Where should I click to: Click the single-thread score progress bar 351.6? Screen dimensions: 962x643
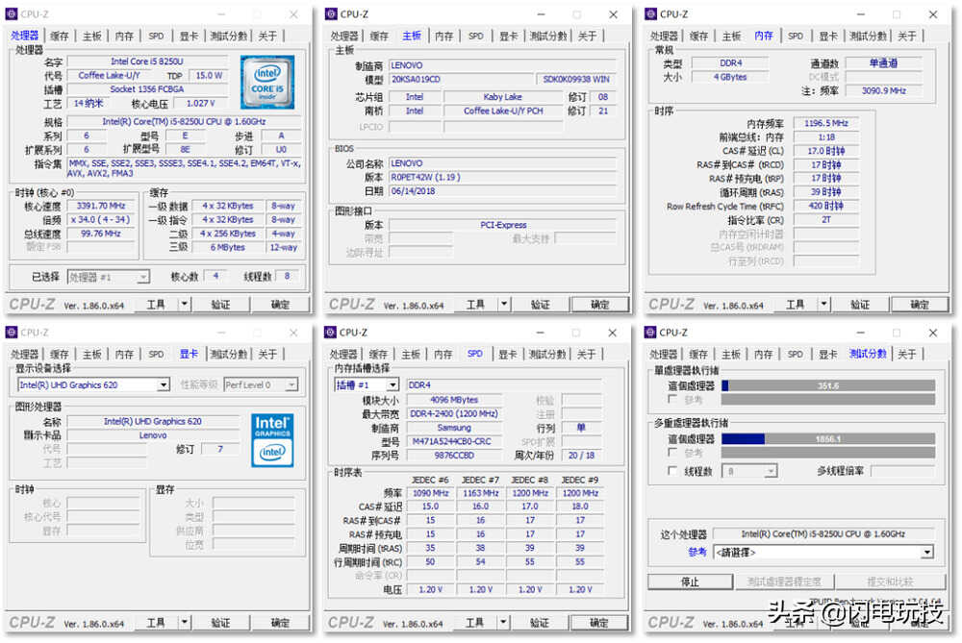coord(828,385)
